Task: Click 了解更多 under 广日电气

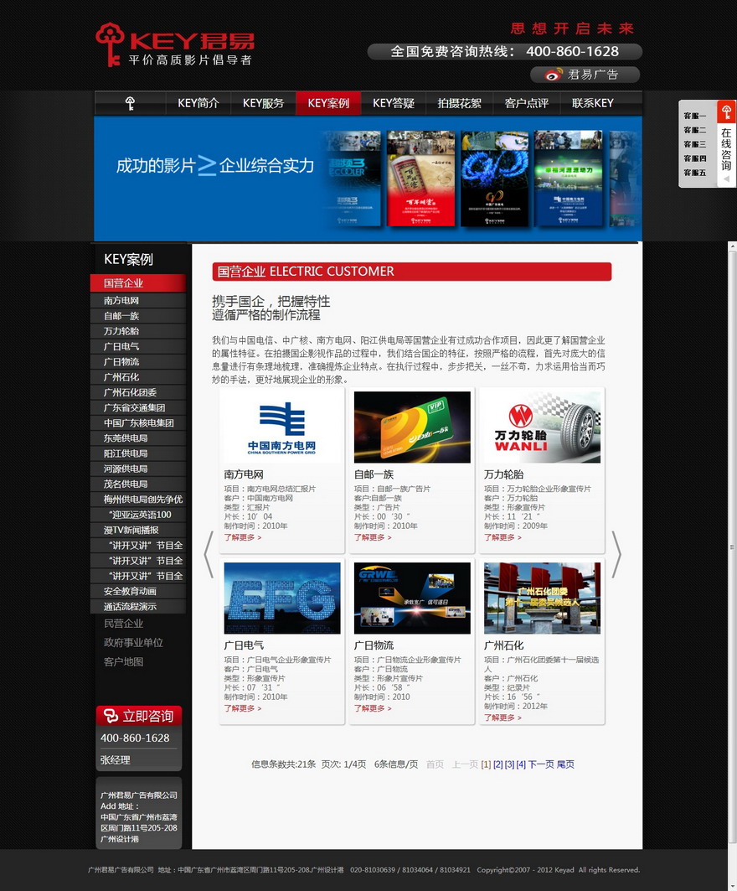Action: pos(242,708)
